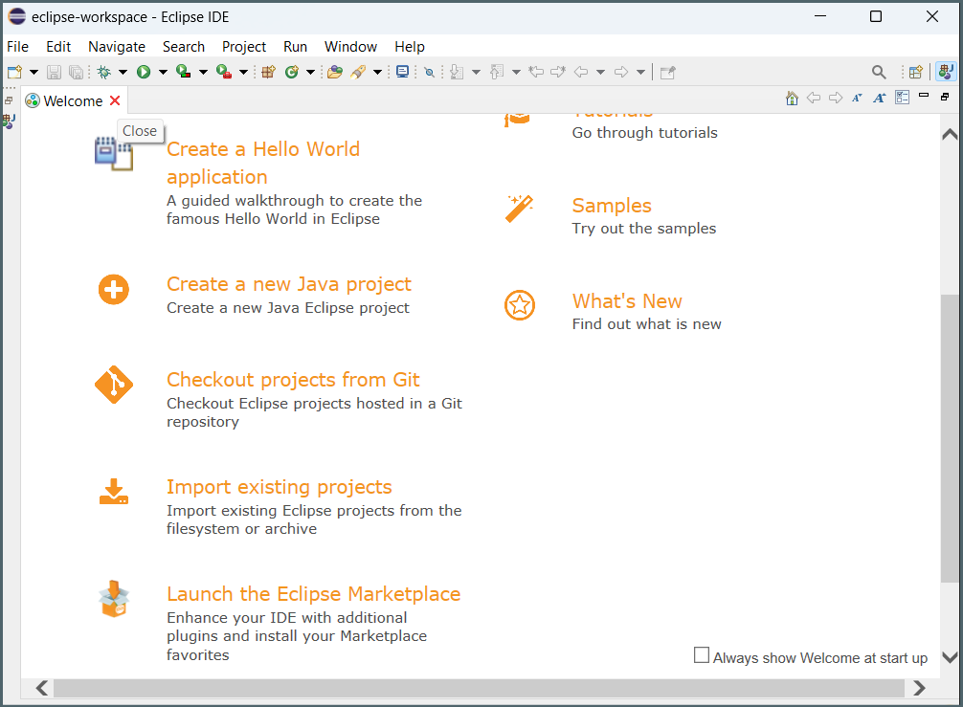Open the Help menu
963x707 pixels.
coord(410,47)
